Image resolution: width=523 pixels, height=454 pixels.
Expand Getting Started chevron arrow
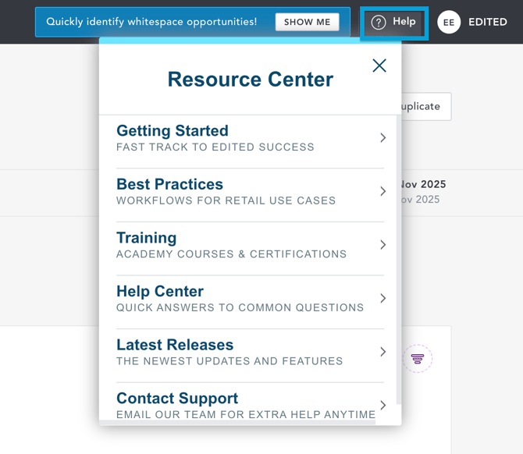[x=382, y=138]
